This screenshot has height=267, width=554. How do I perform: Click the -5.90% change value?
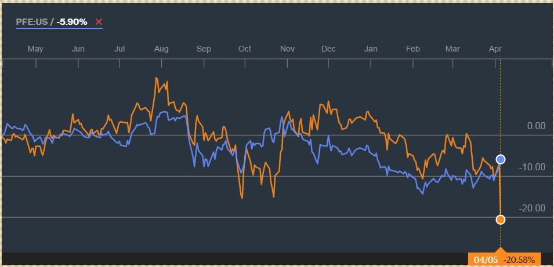72,22
